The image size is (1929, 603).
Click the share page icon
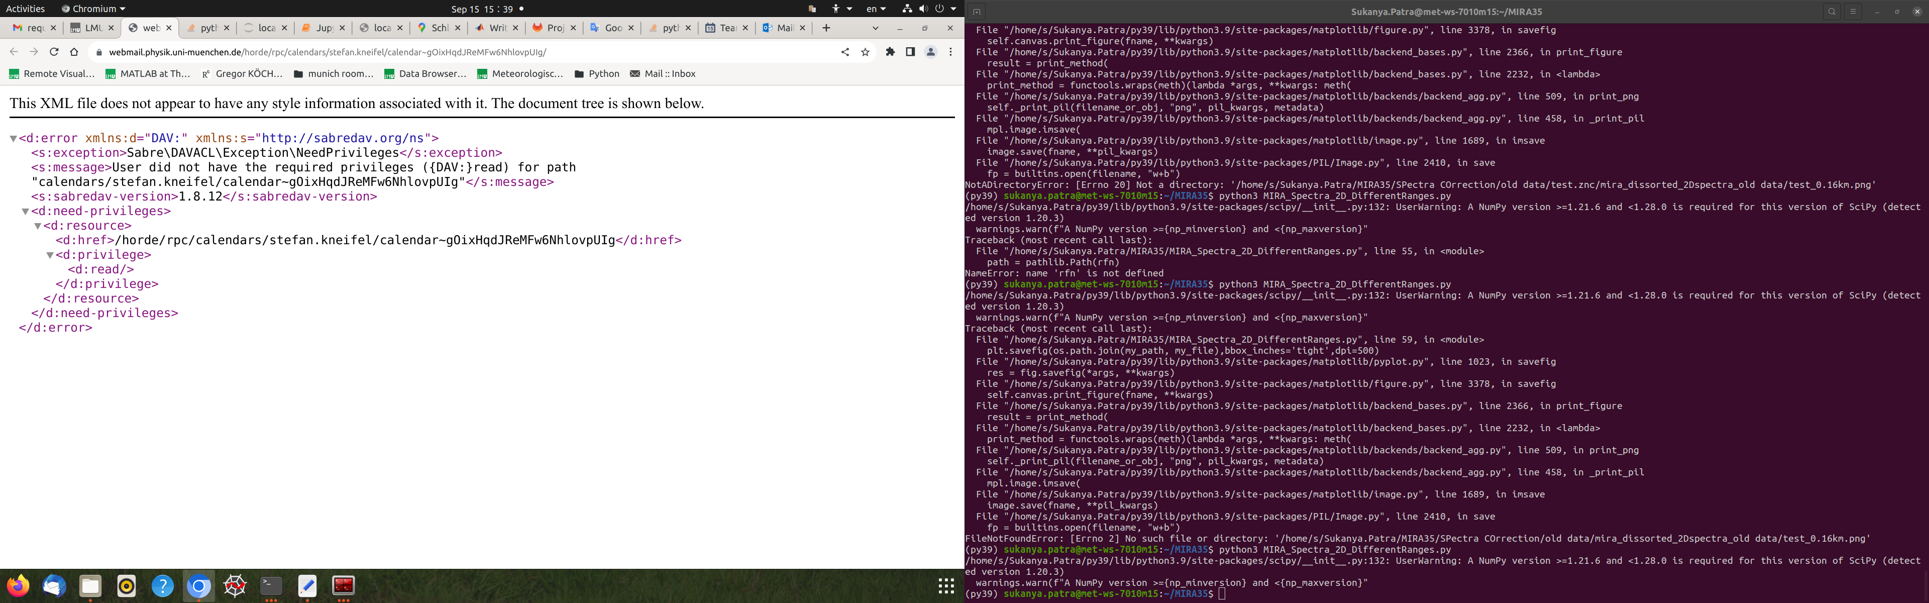point(844,52)
